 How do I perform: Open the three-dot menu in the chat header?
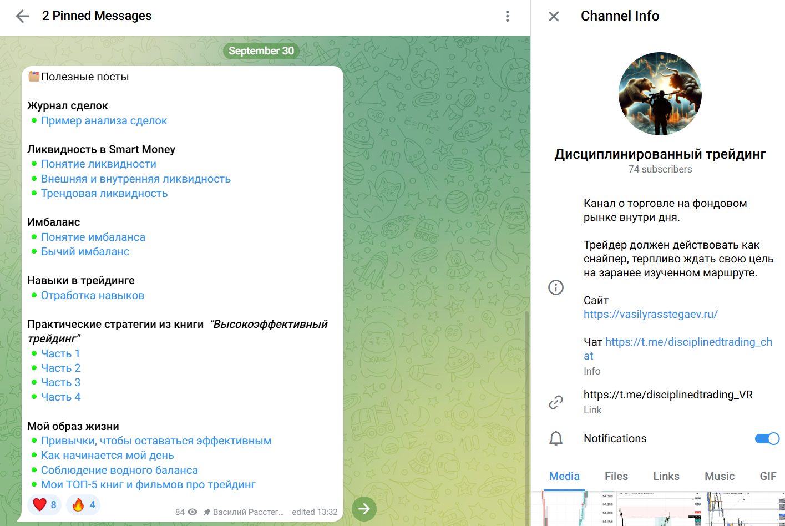507,17
